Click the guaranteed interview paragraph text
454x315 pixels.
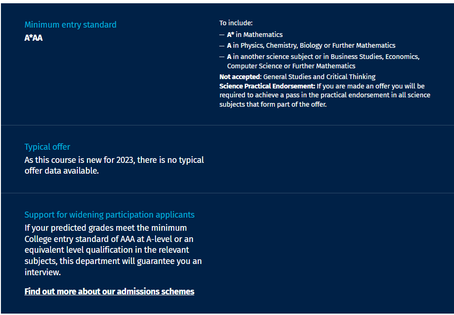click(113, 250)
